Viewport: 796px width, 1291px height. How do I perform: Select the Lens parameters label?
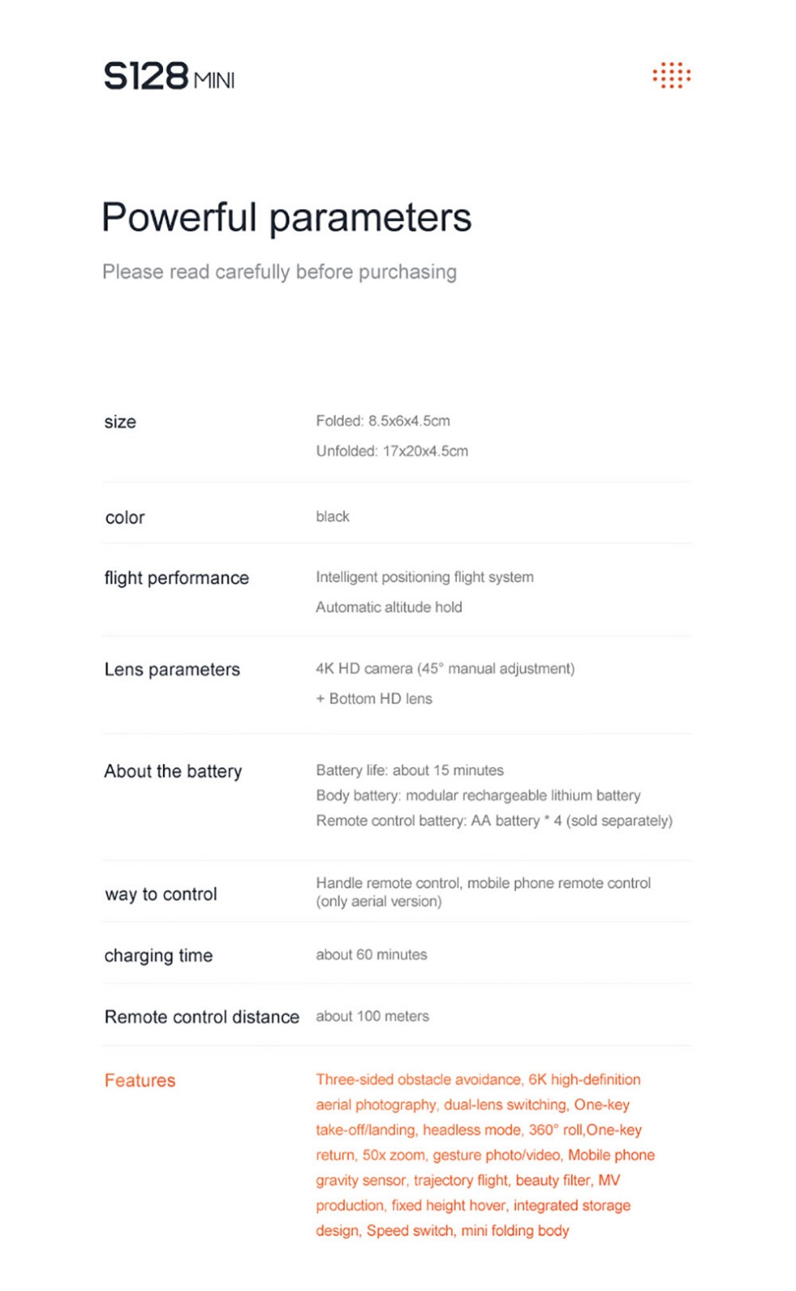172,670
